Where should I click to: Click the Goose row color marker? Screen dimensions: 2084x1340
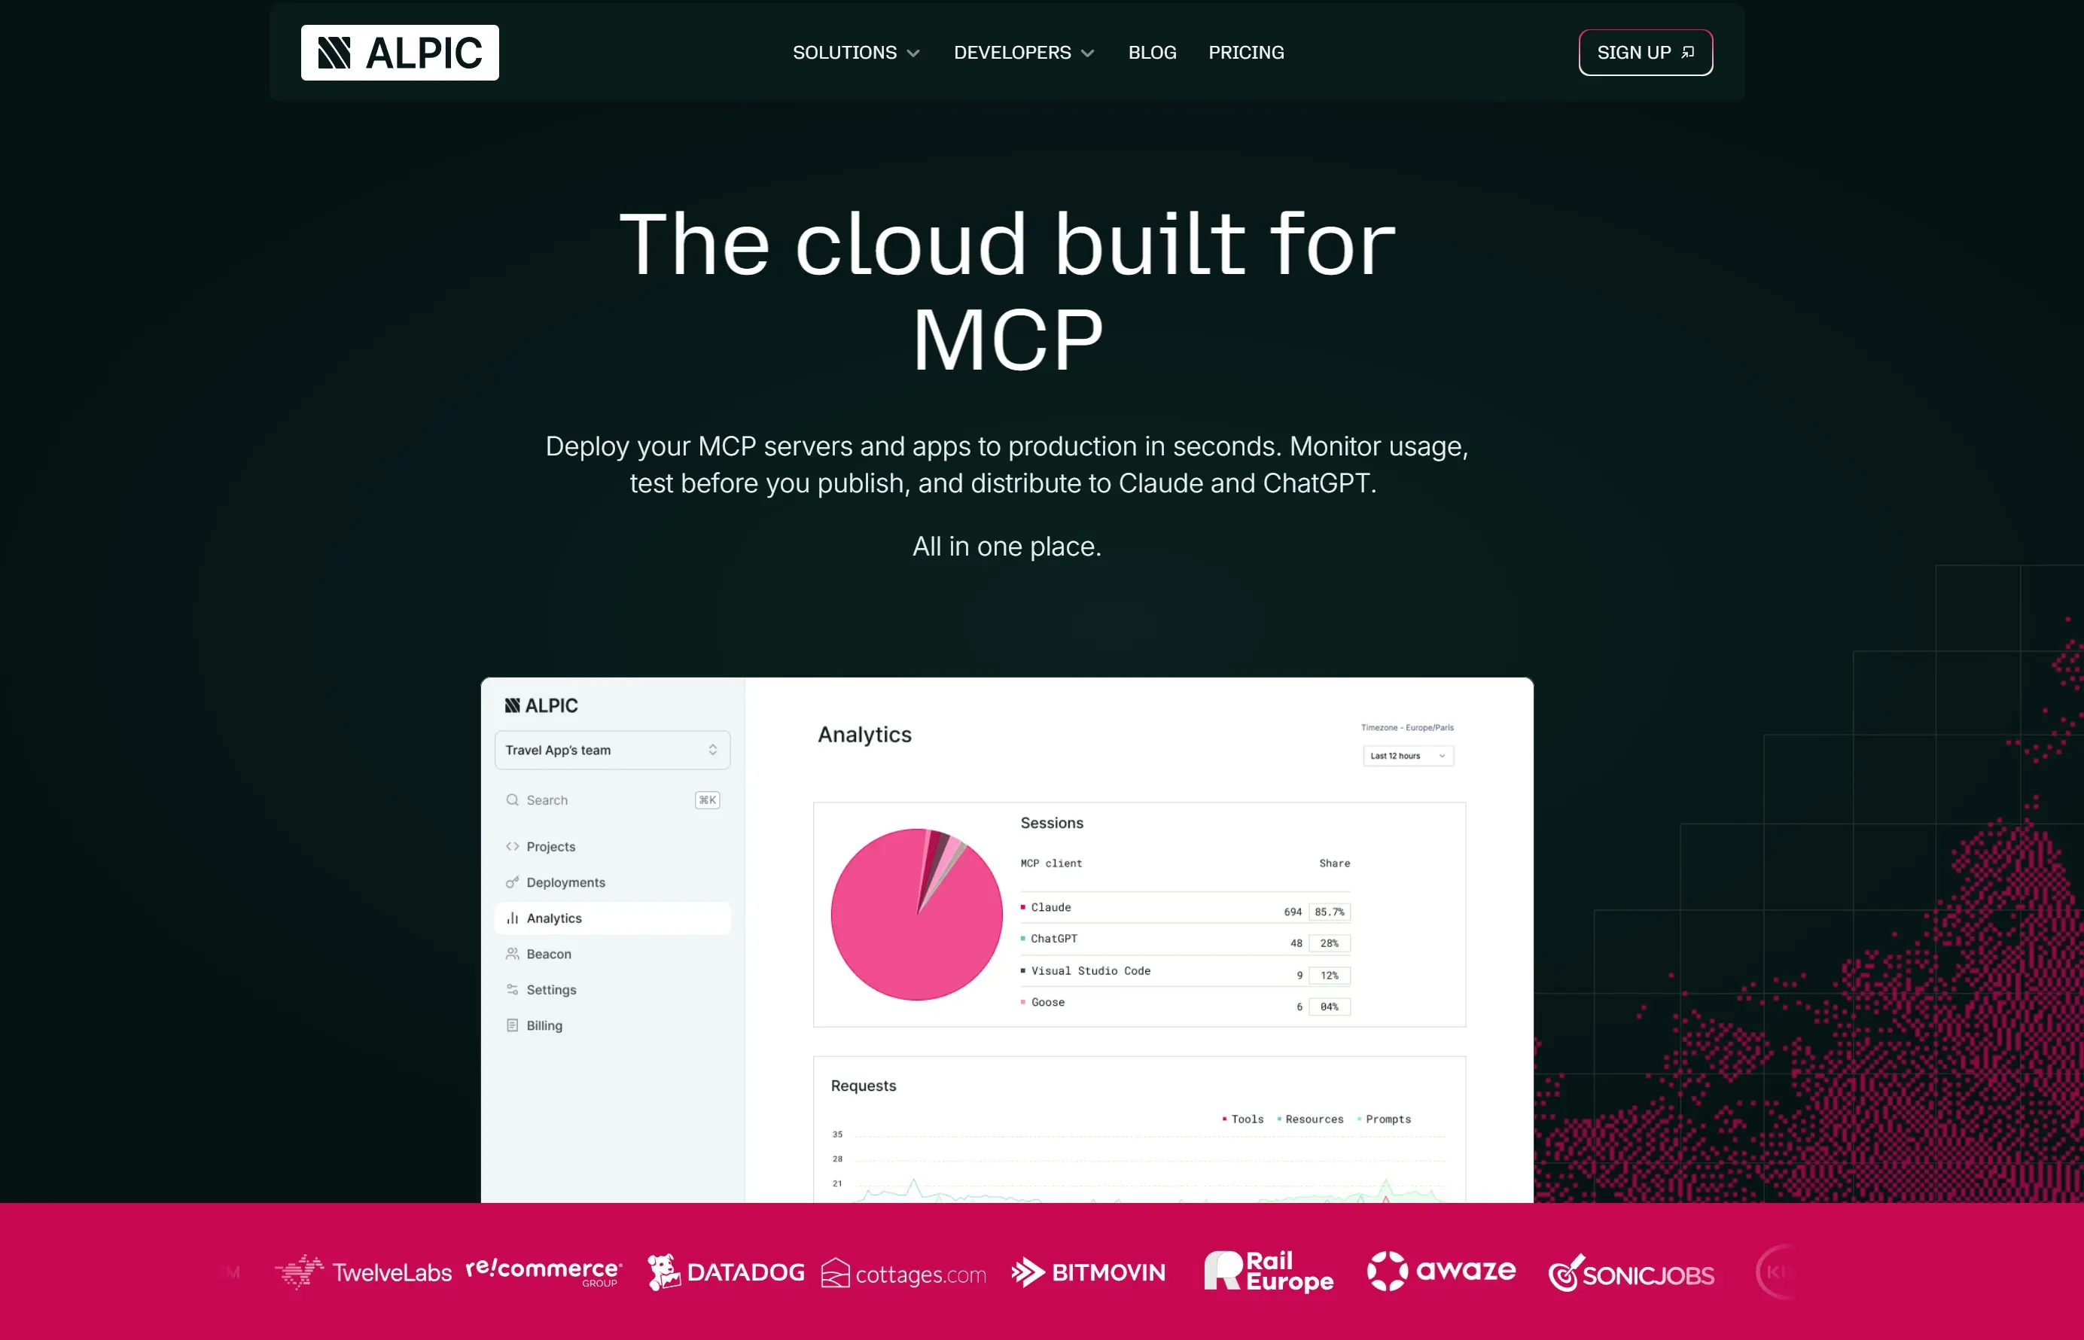tap(1022, 1003)
